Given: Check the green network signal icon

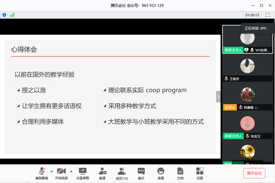Looking at the screenshot, I should pos(12,15).
